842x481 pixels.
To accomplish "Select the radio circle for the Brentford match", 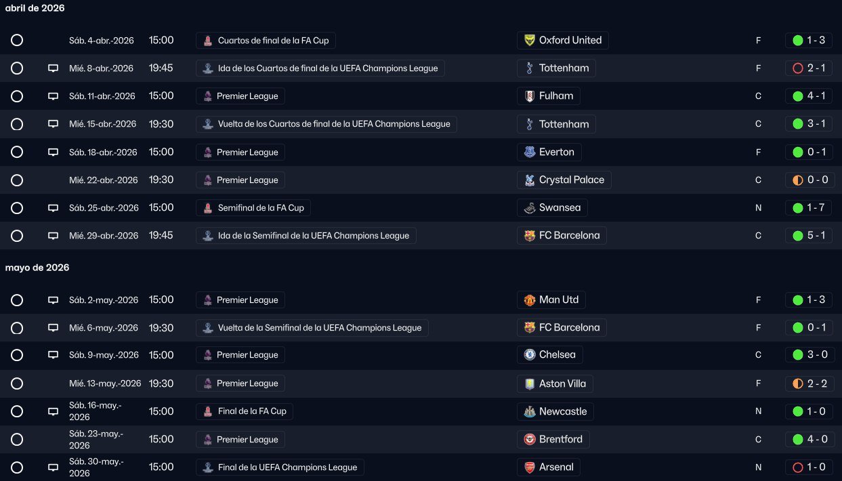I will pyautogui.click(x=17, y=440).
